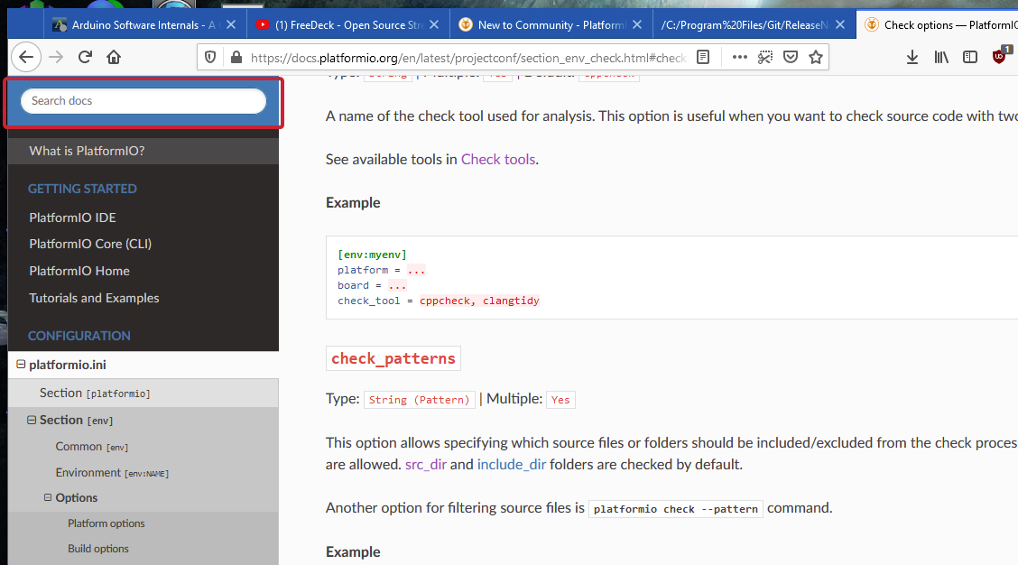The width and height of the screenshot is (1018, 565).
Task: Click the [env:myenv] line in the code block
Action: click(372, 255)
